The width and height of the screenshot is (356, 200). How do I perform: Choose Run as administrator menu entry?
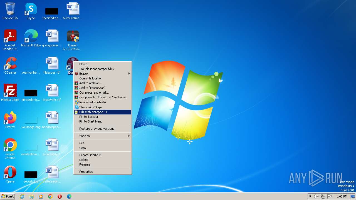103,102
